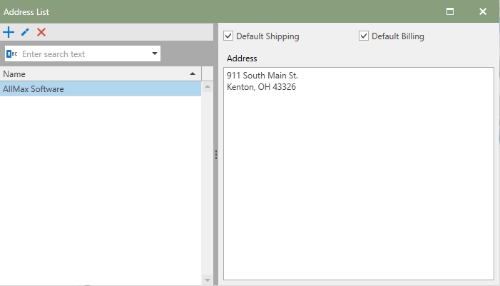Image resolution: width=500 pixels, height=286 pixels.
Task: Click the vertical panel splitter handle
Action: (216, 154)
